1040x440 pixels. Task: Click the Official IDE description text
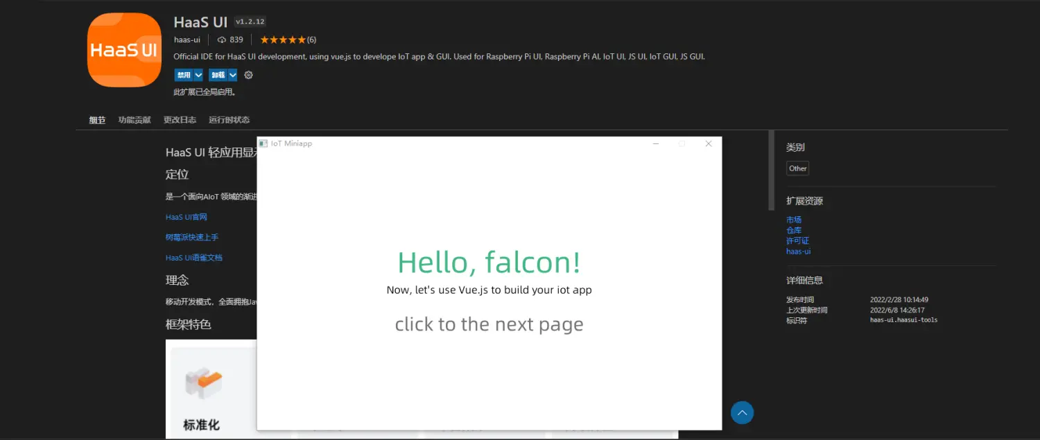(x=439, y=57)
